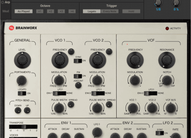
Task: Open the Arp tab
Action: (7, 2)
